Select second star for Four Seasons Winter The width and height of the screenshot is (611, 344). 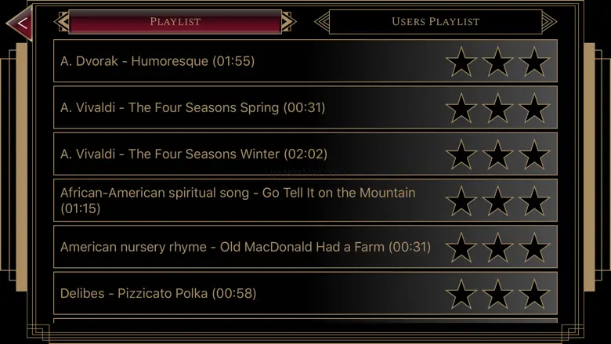click(x=497, y=154)
